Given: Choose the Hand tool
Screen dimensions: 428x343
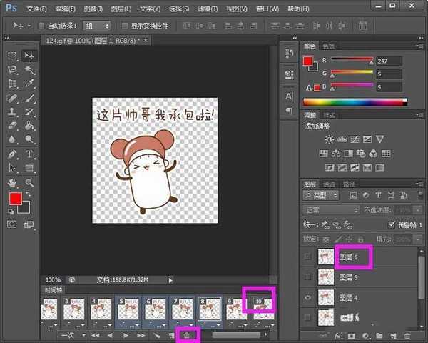Looking at the screenshot, I should [12, 182].
